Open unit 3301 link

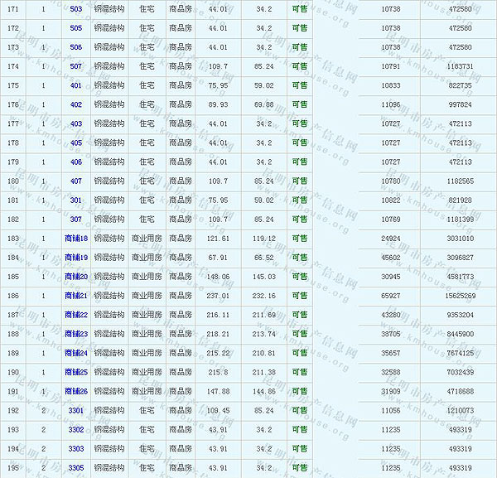[75, 410]
